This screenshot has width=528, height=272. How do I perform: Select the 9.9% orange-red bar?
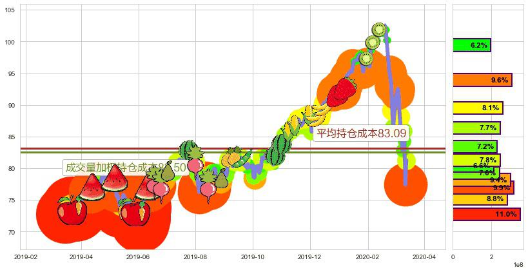click(x=484, y=188)
